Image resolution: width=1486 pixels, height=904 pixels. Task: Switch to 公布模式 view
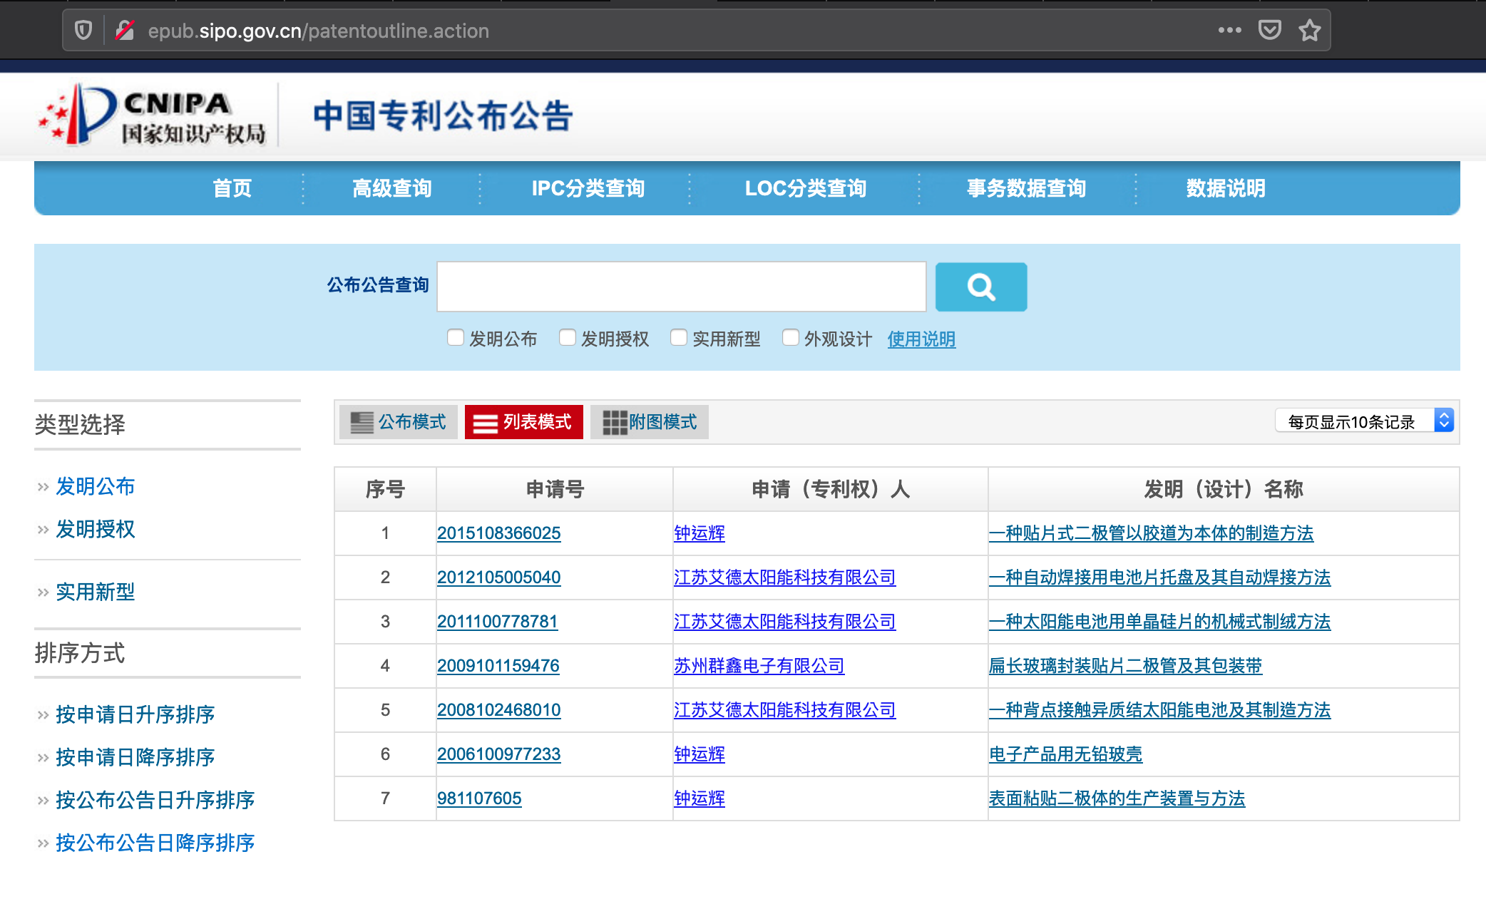click(399, 422)
